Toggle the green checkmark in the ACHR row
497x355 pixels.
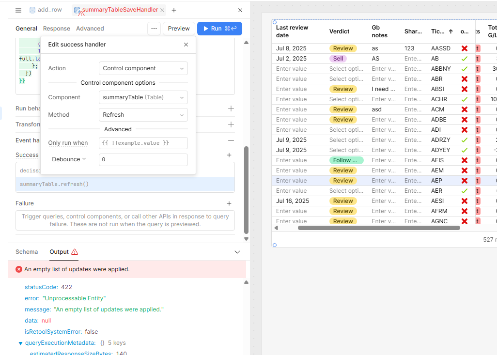pyautogui.click(x=465, y=99)
